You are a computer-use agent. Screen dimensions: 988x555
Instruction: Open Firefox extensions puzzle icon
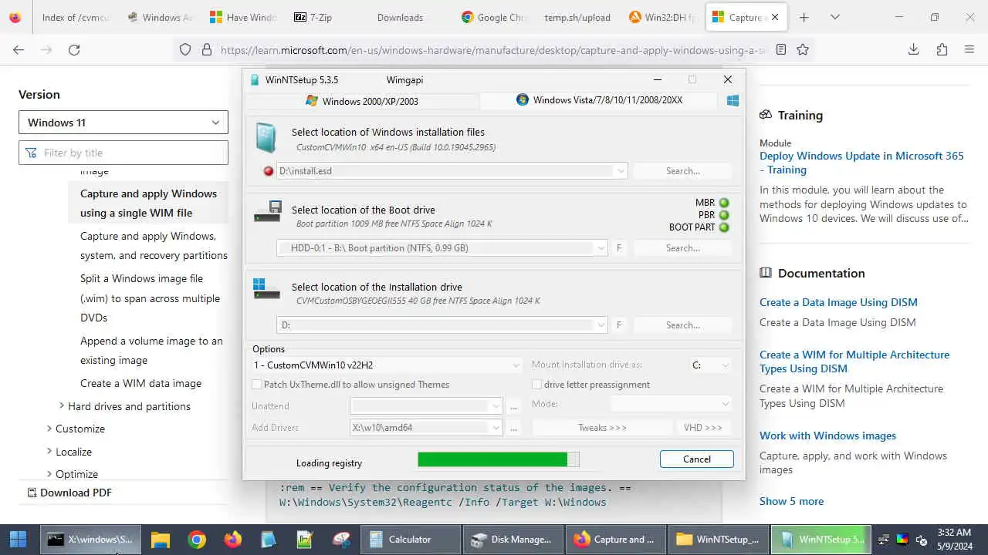pos(942,49)
